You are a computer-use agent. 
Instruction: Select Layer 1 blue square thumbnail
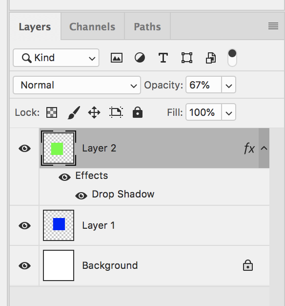point(59,225)
